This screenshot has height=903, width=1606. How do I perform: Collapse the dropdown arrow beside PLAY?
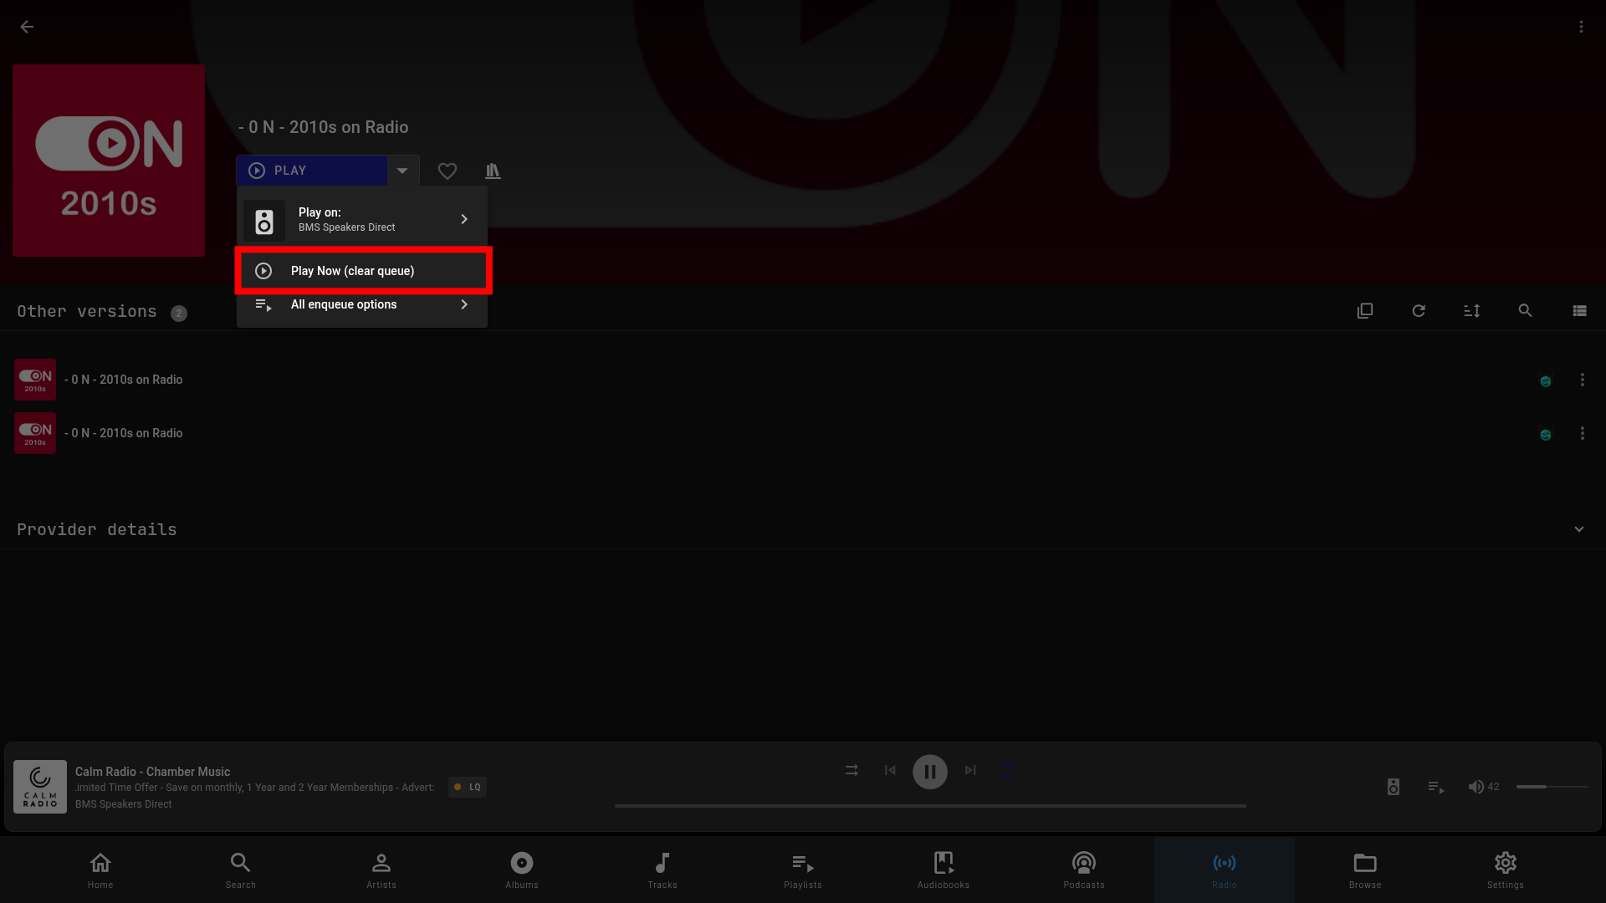[402, 171]
